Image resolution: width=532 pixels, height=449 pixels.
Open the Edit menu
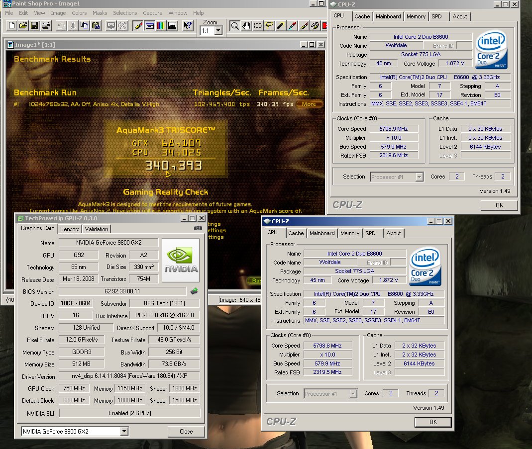(23, 13)
